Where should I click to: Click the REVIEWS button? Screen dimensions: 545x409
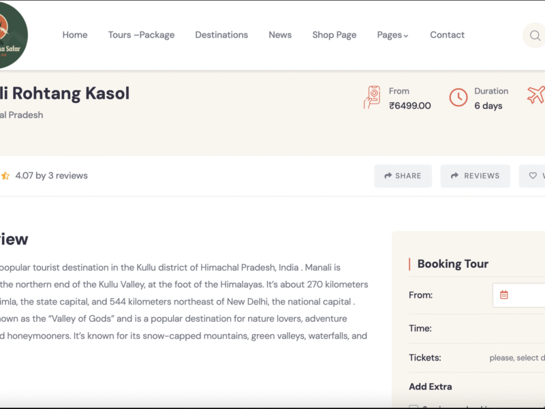click(475, 176)
